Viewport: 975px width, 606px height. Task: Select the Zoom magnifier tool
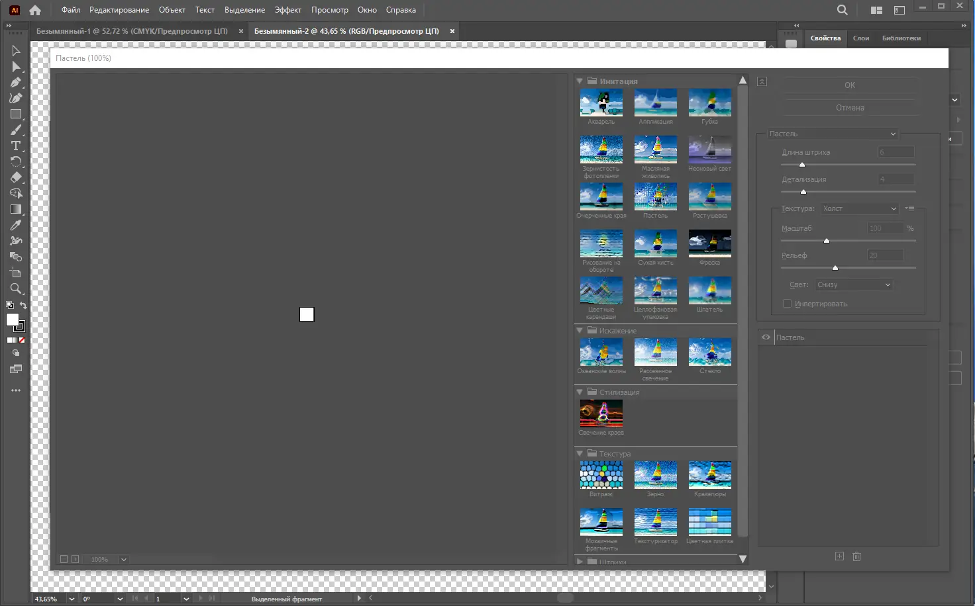pyautogui.click(x=16, y=289)
